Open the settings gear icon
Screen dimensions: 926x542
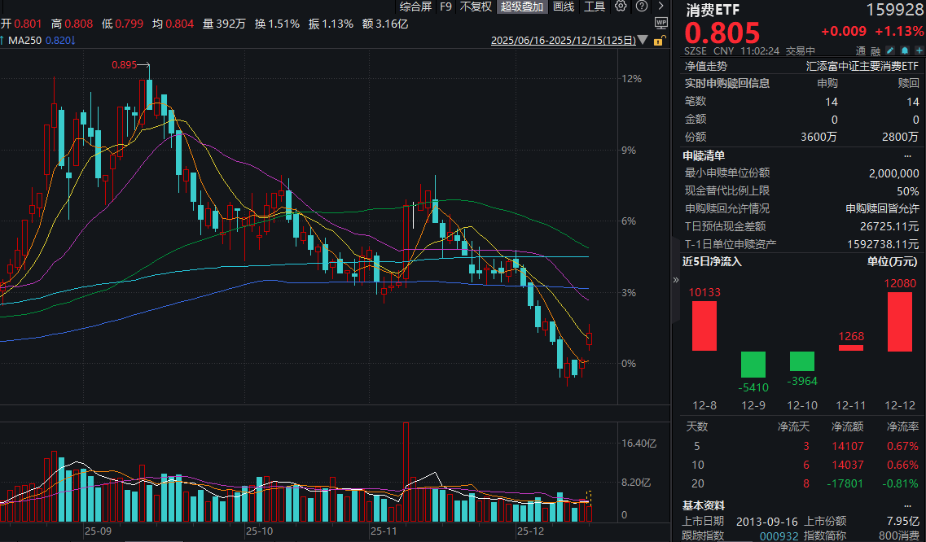[x=621, y=7]
